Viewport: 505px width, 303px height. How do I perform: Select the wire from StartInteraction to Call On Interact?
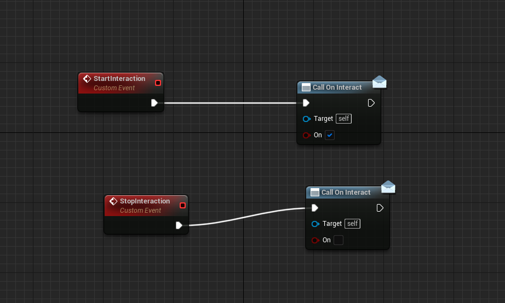(x=230, y=103)
